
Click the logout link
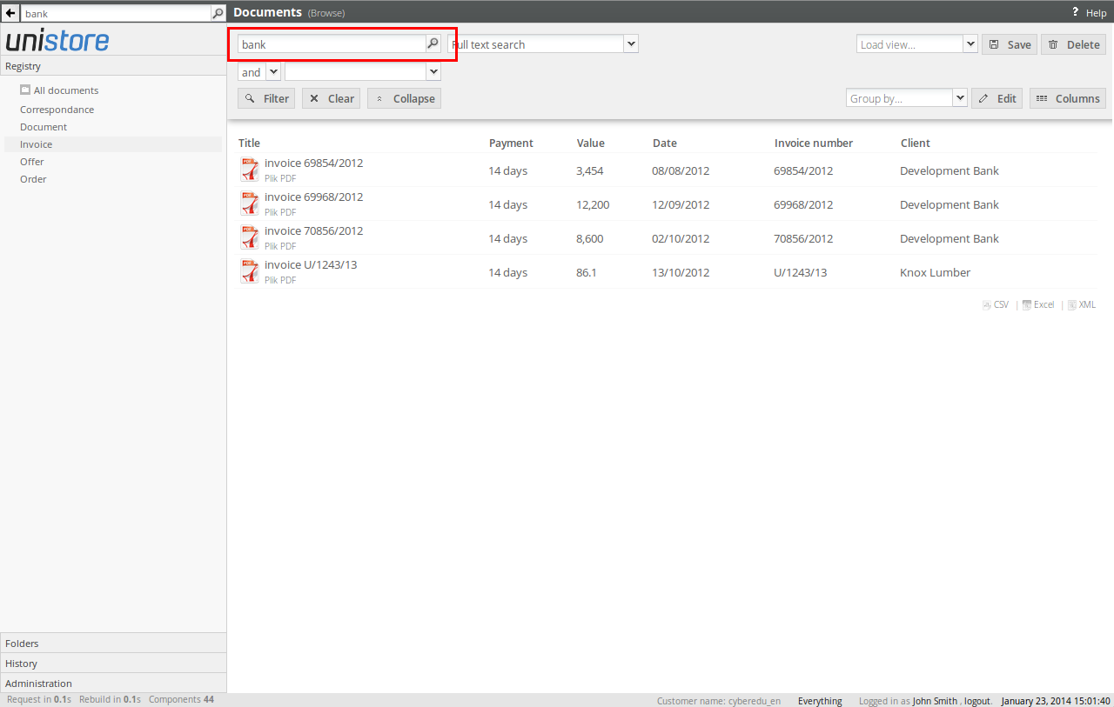[x=976, y=701]
